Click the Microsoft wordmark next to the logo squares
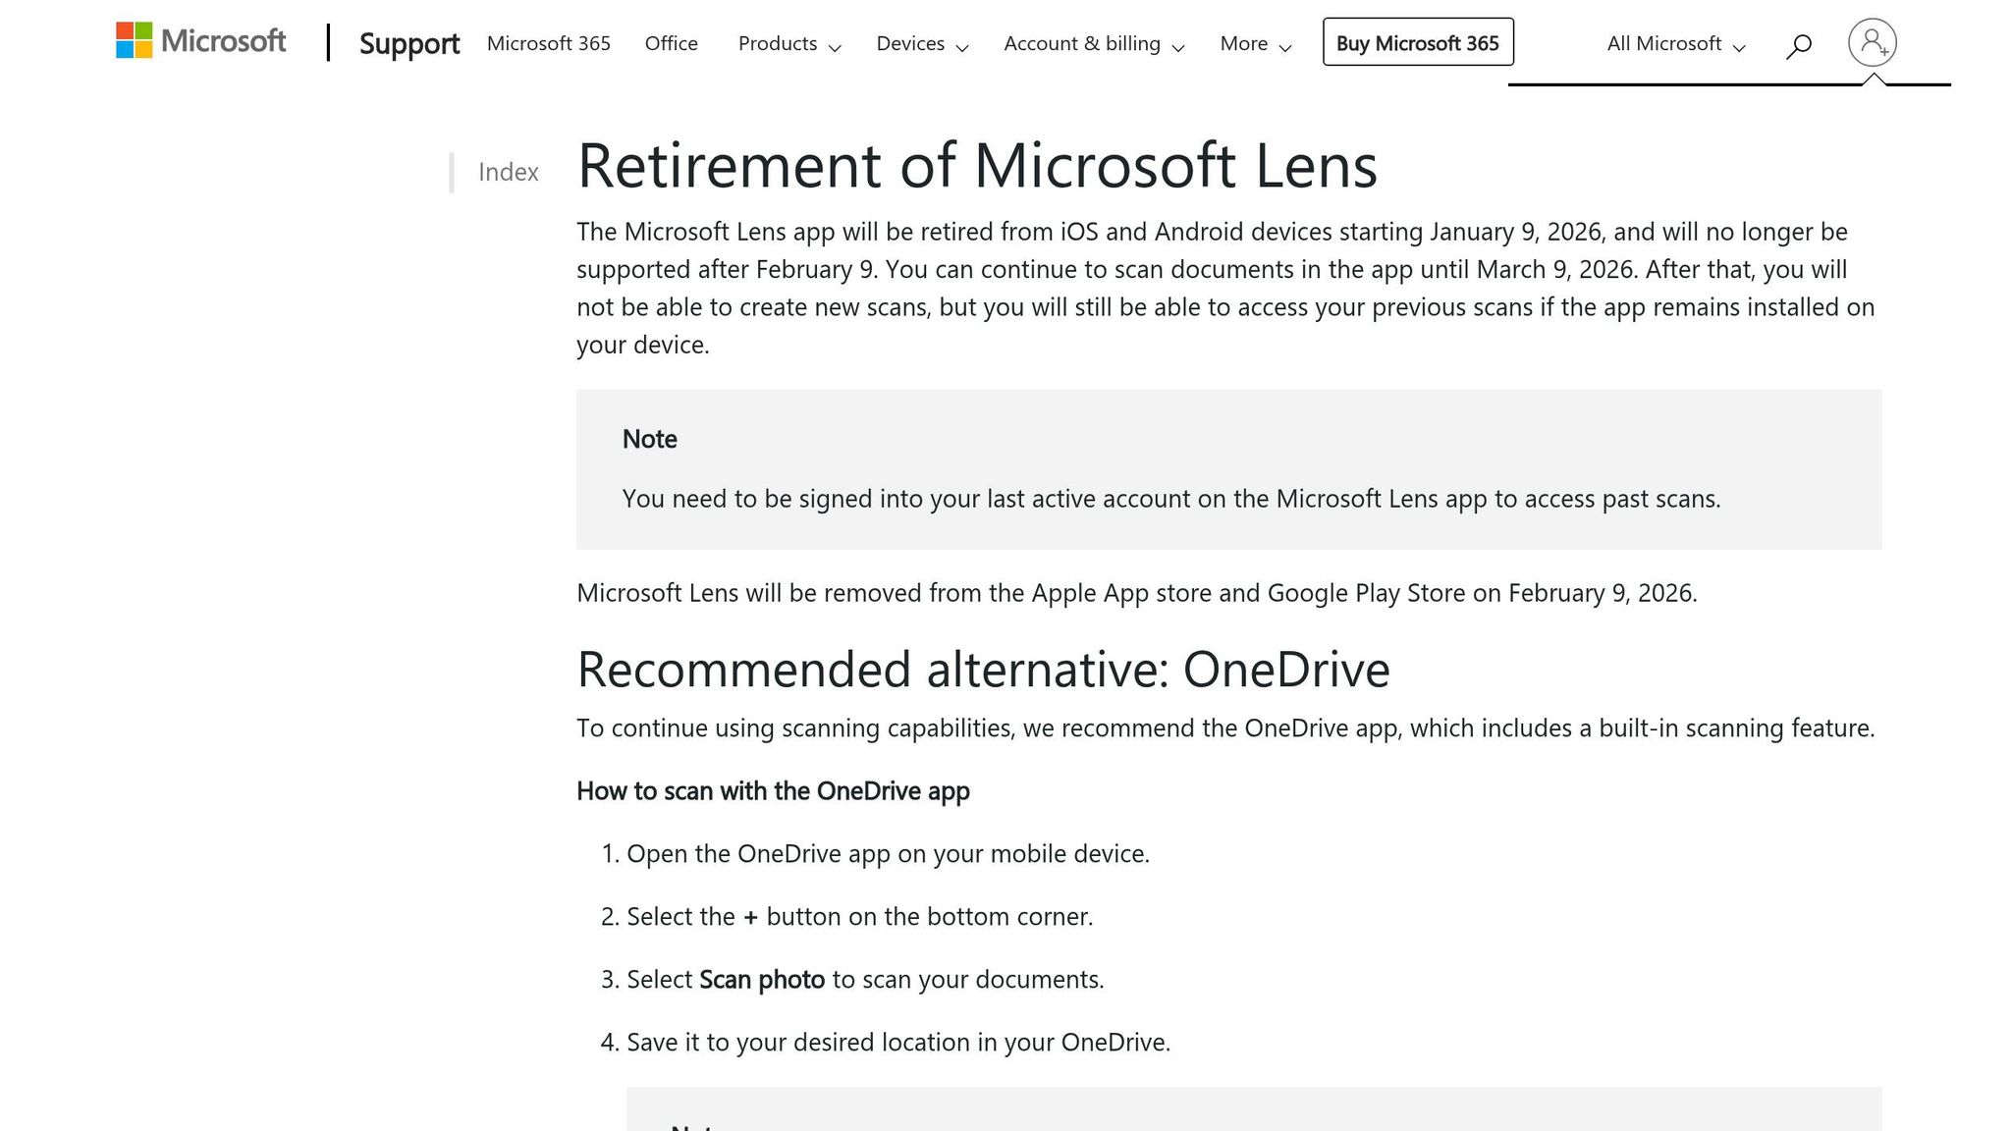 [x=226, y=42]
